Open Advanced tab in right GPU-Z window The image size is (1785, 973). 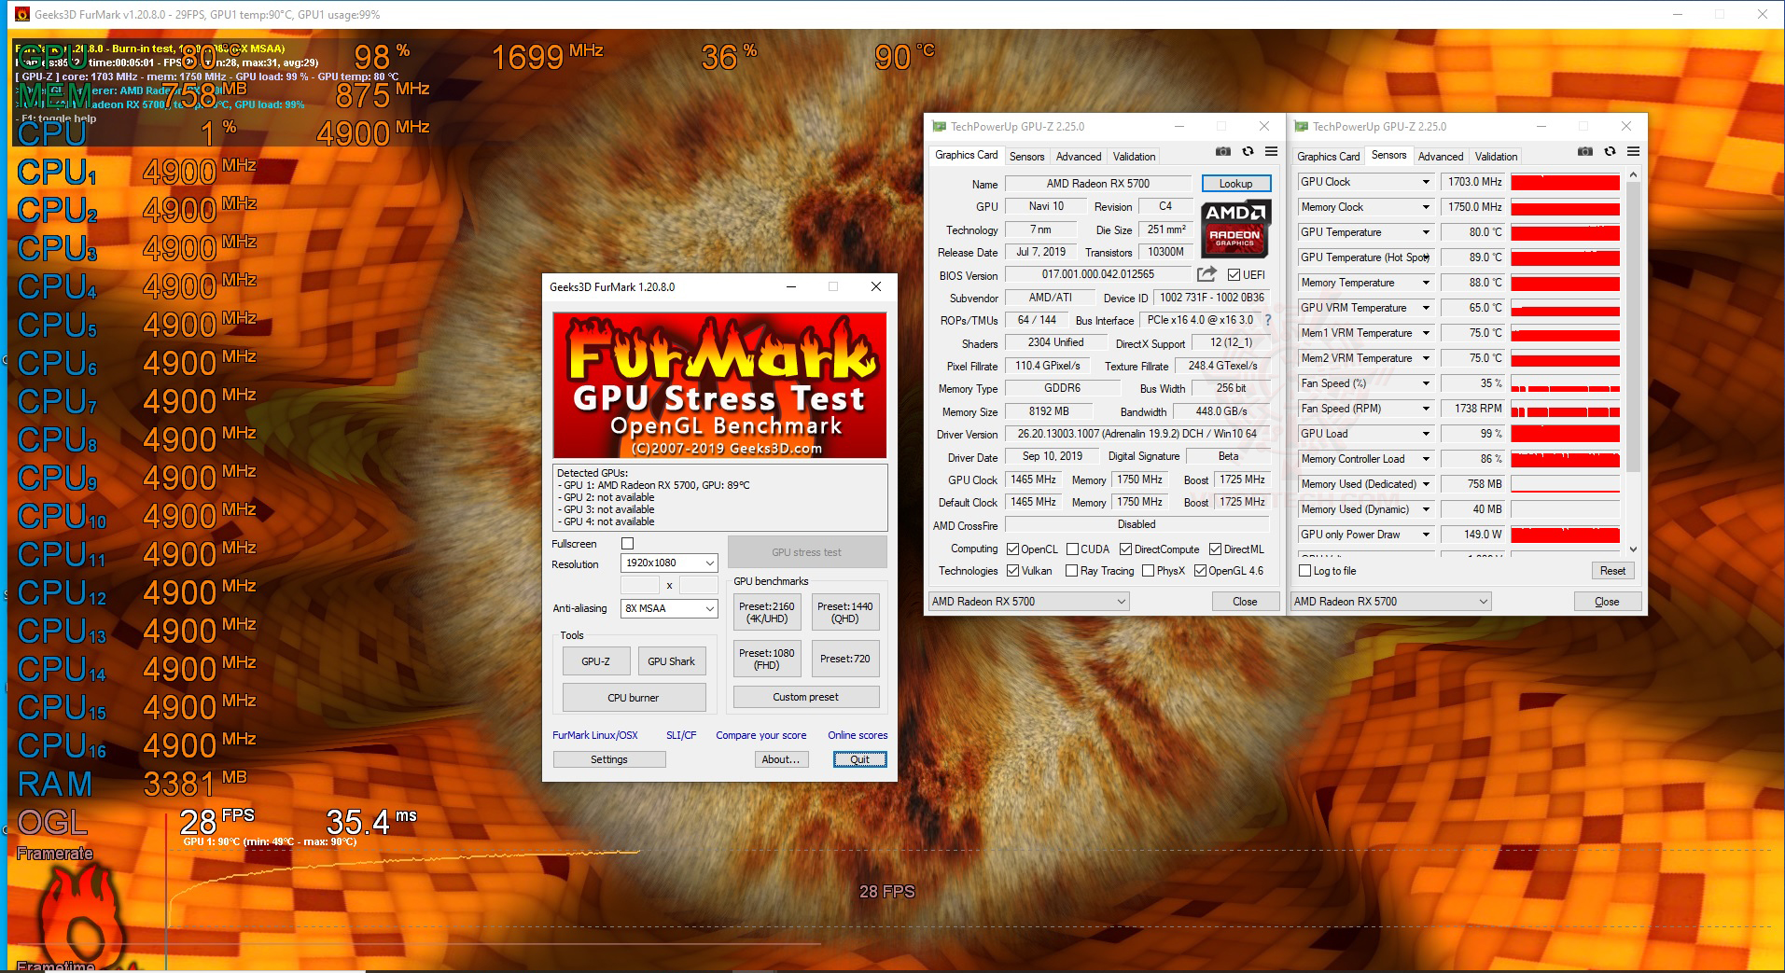[x=1441, y=157]
